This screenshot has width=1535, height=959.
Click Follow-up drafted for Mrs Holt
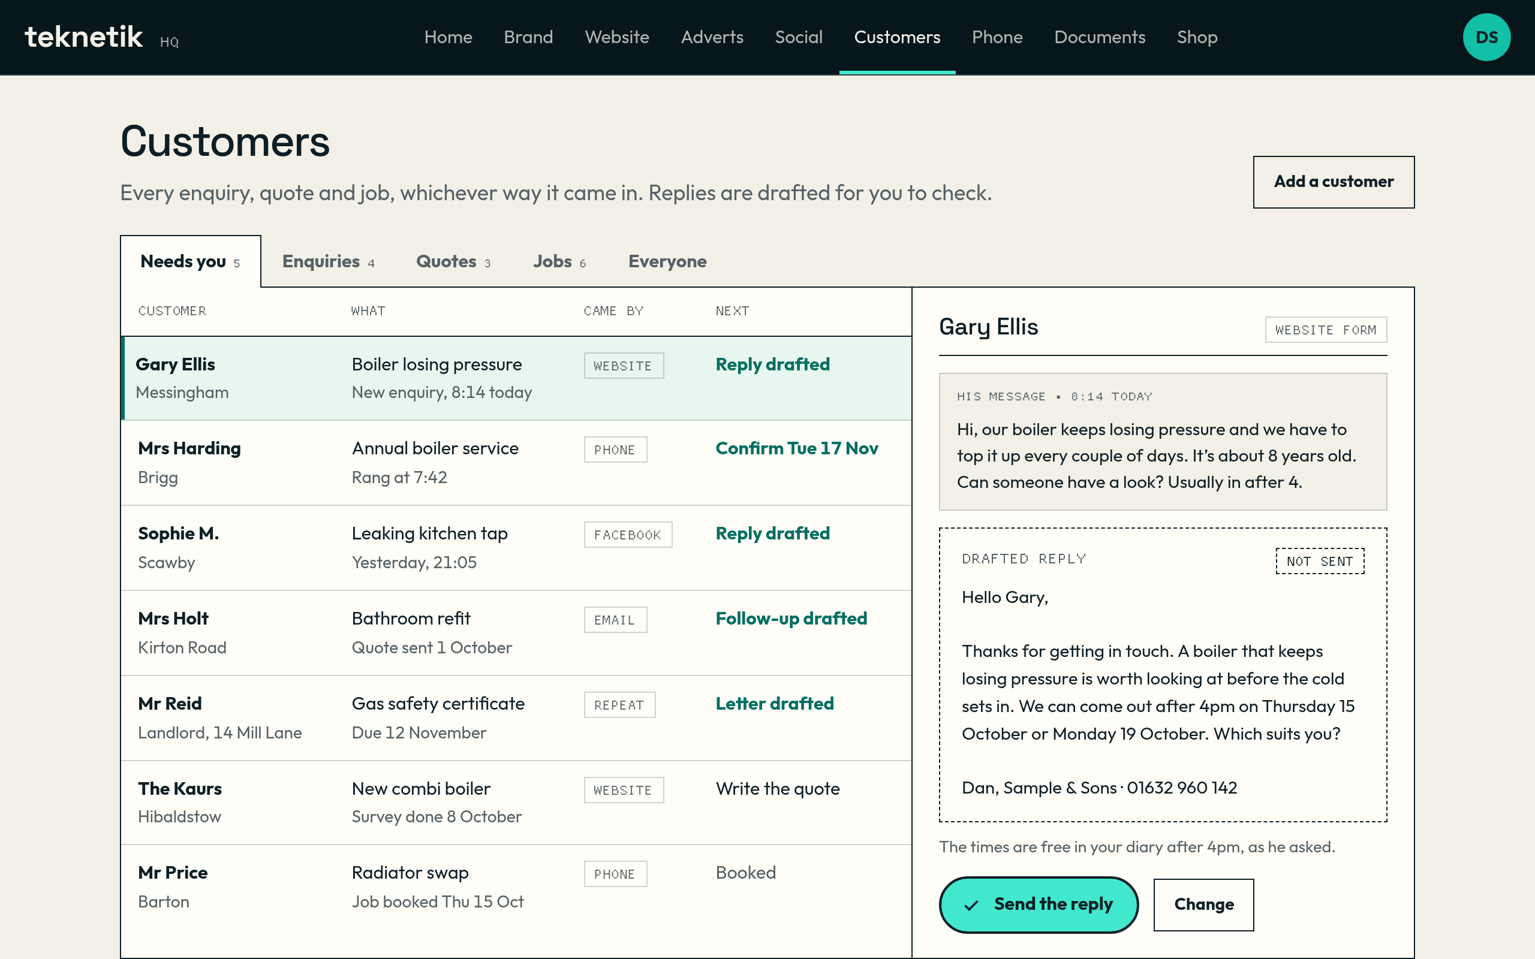pos(791,619)
